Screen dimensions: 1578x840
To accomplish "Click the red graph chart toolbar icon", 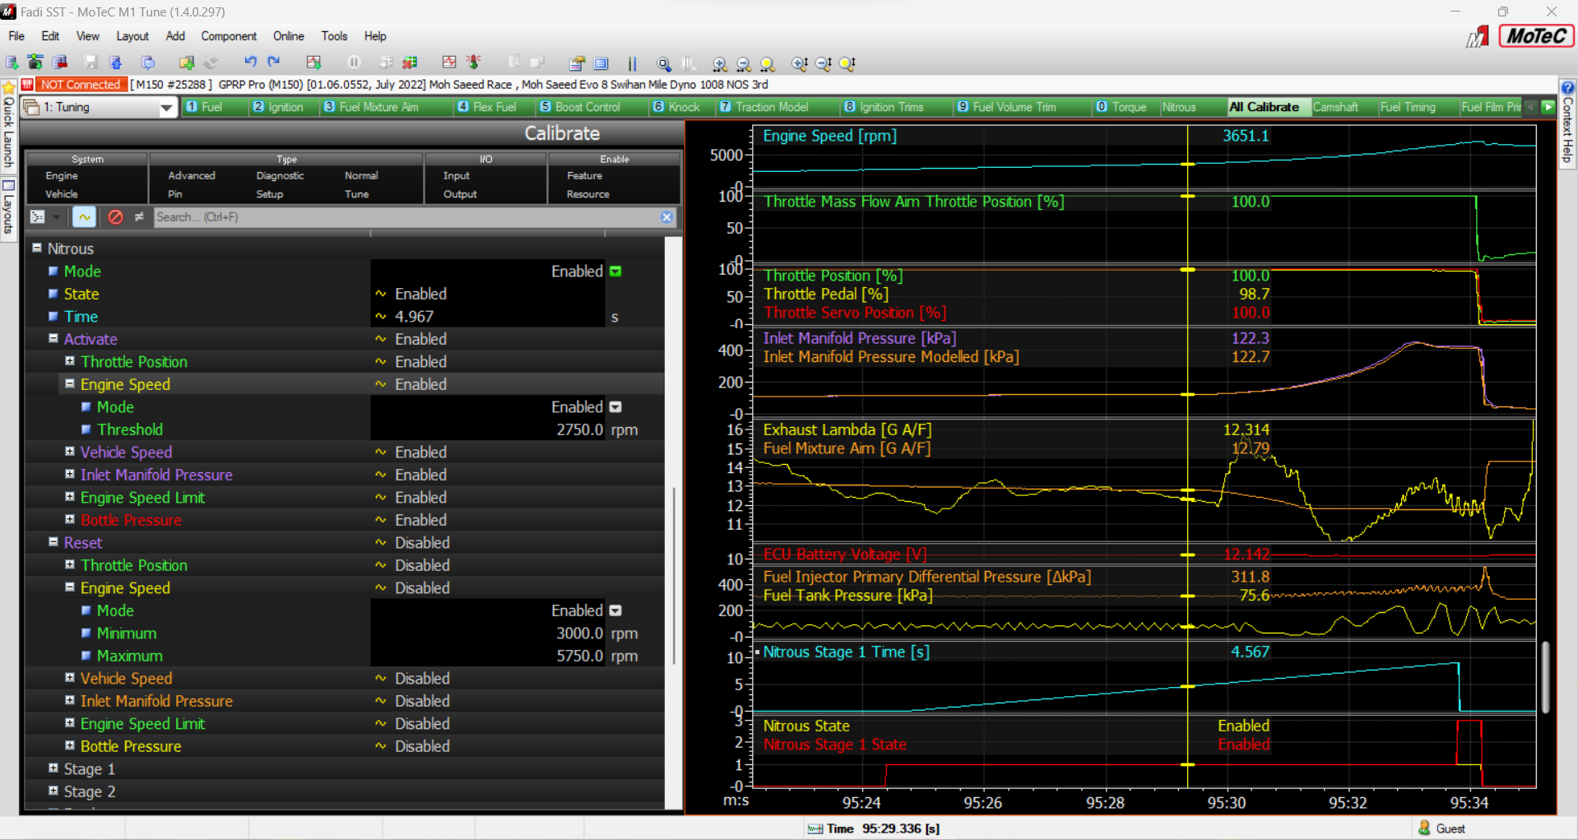I will 449,63.
